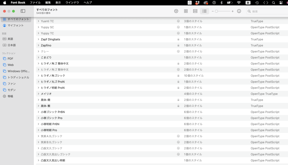The image size is (288, 165).
Task: Open the ウインドウ menu
Action: pos(72,3)
